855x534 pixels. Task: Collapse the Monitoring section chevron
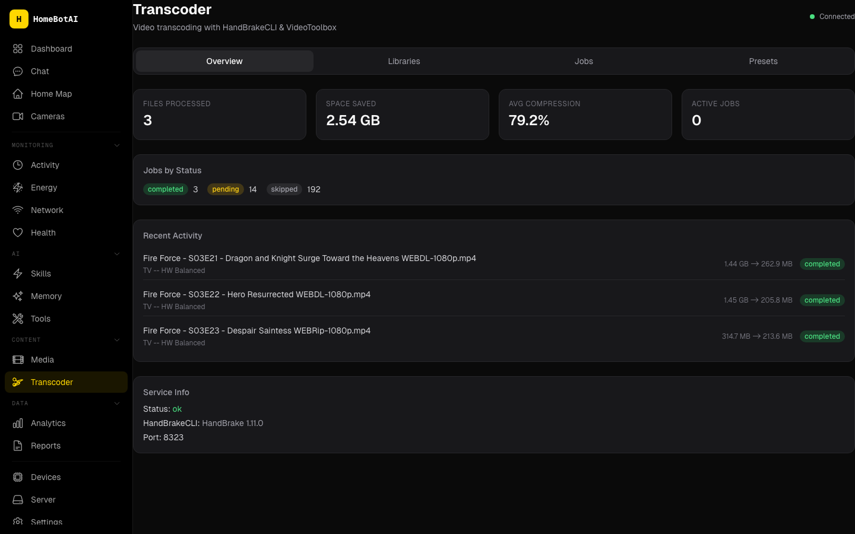(117, 145)
